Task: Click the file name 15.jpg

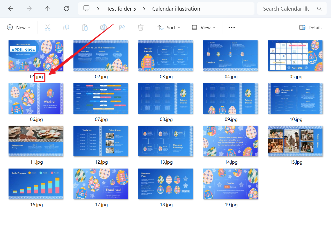Action: (x=296, y=162)
